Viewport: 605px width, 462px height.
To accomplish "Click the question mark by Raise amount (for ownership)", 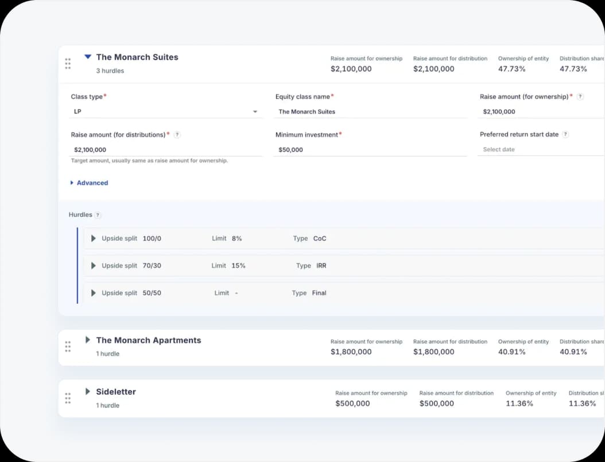I will point(579,96).
